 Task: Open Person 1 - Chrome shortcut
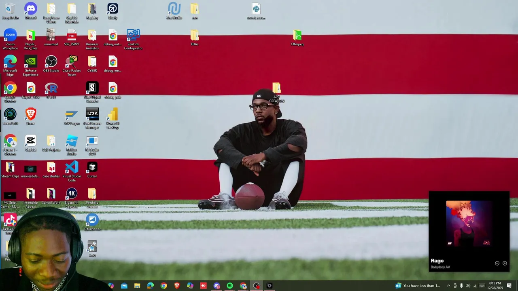[x=10, y=145]
